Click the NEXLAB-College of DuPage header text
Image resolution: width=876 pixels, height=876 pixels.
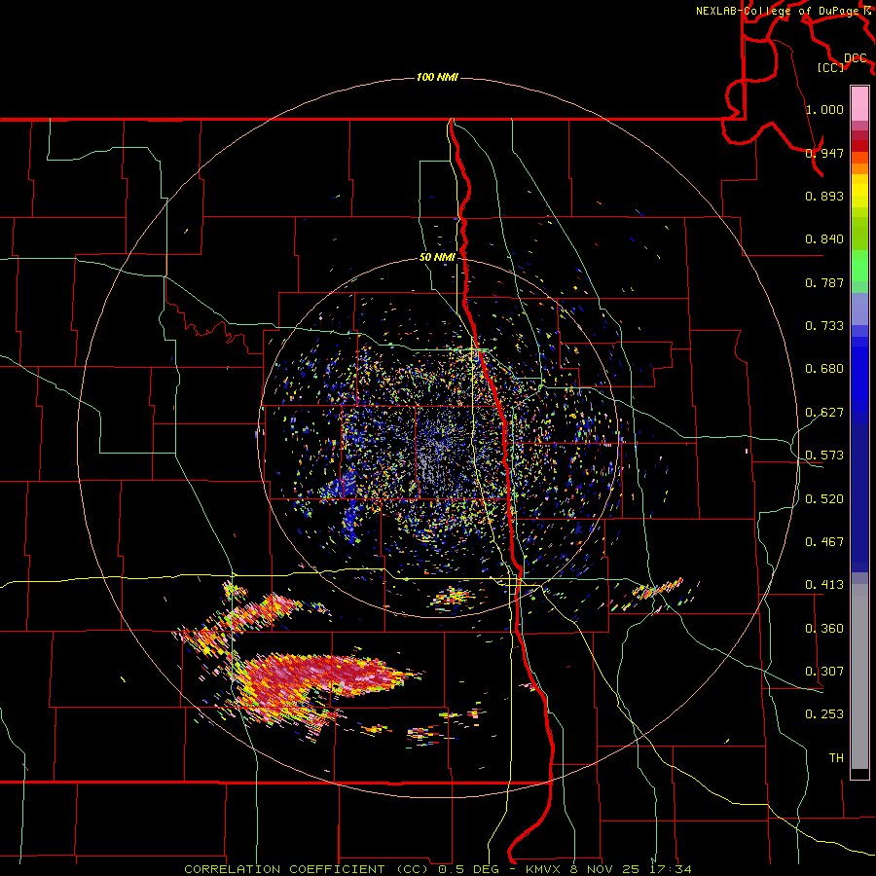(777, 11)
